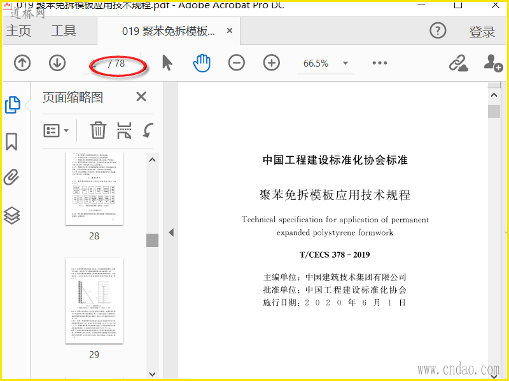Switch to the 工具 tab
Viewport: 509px width, 381px height.
click(64, 30)
